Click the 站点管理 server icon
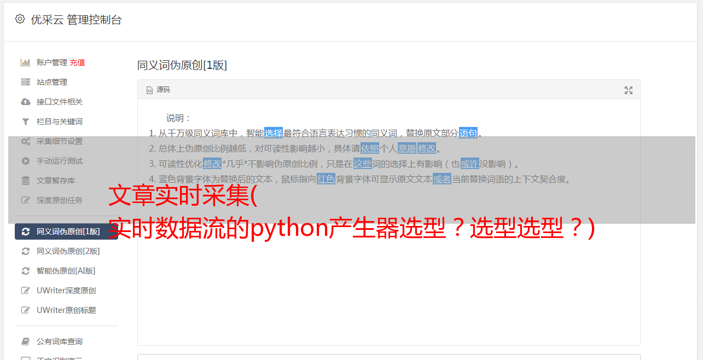This screenshot has height=360, width=703. click(x=25, y=82)
